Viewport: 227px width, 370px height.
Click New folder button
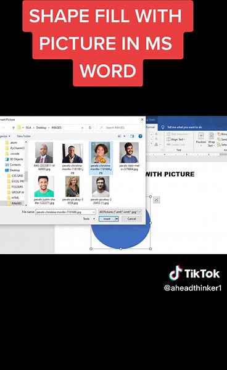coord(24,136)
